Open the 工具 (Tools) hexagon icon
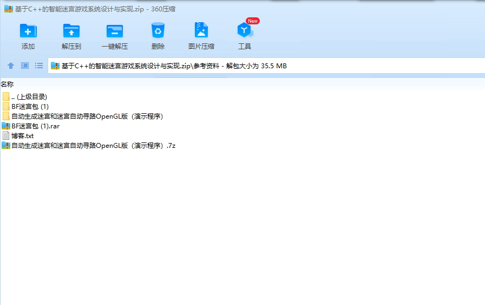485x305 pixels. 245,30
